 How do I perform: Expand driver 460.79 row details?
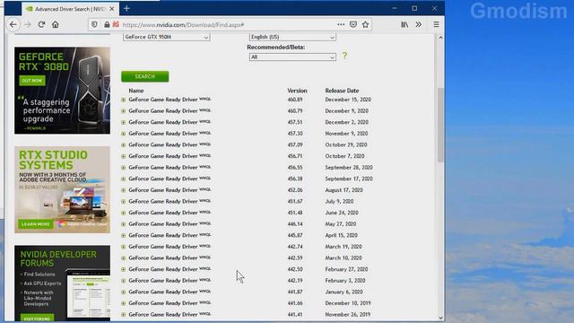point(124,111)
